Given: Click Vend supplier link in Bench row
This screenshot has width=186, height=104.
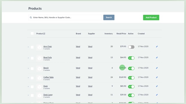Looking at the screenshot, I should (x=90, y=68).
